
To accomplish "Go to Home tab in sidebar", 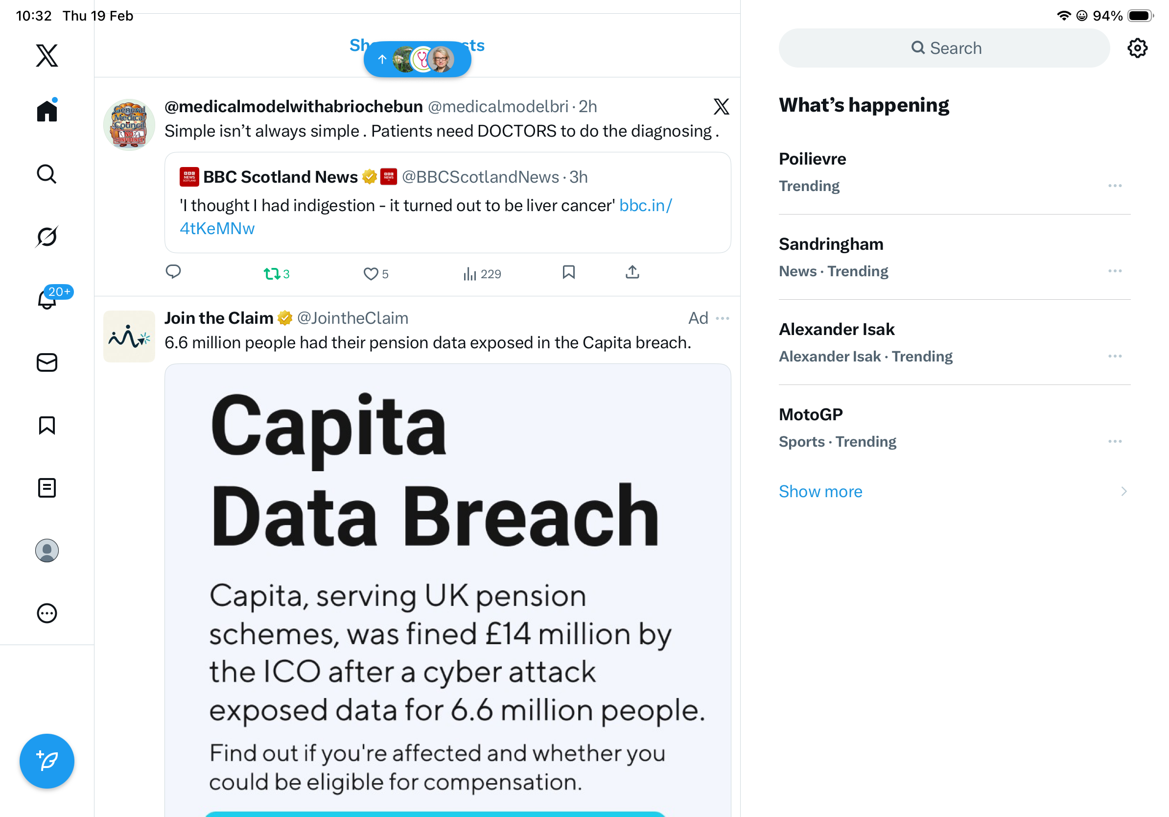I will [x=47, y=111].
